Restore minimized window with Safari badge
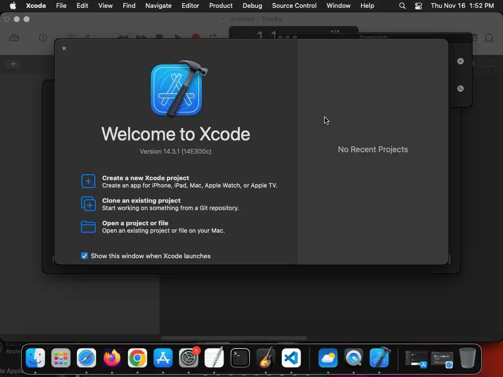Image resolution: width=503 pixels, height=377 pixels. [442, 359]
